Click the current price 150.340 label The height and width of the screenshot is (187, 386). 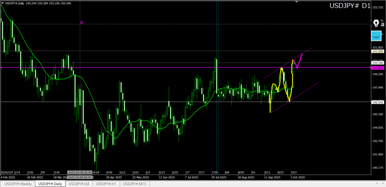point(377,63)
